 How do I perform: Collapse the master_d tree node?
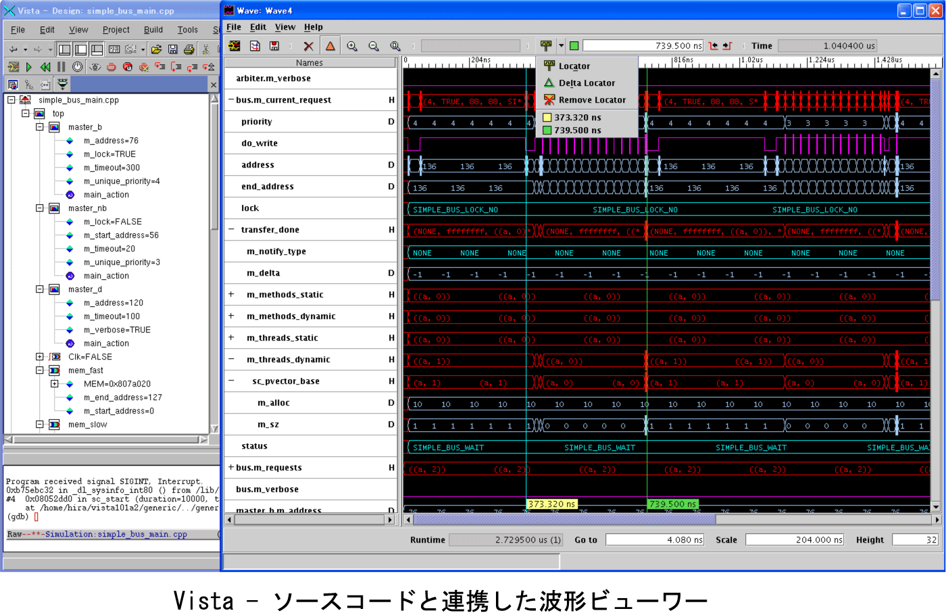pyautogui.click(x=40, y=289)
